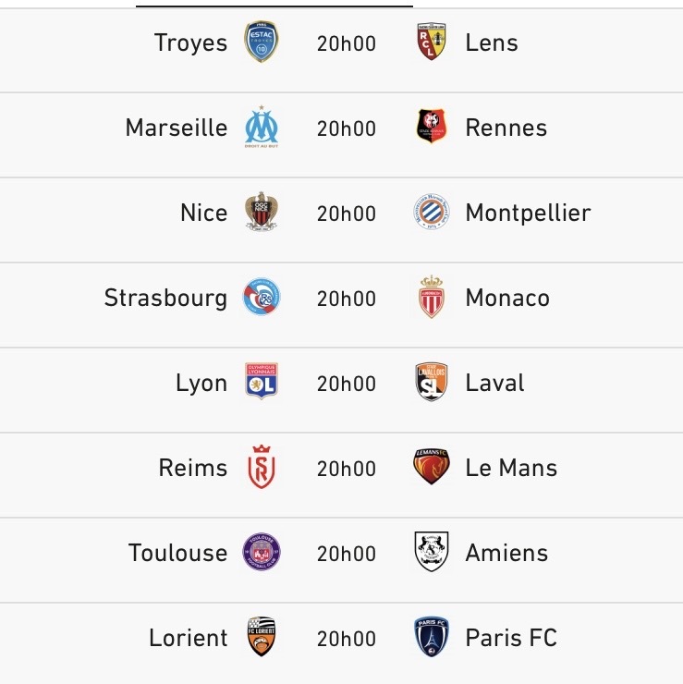Open the Stade de Reims badge
Screen dimensions: 683x684
click(261, 468)
